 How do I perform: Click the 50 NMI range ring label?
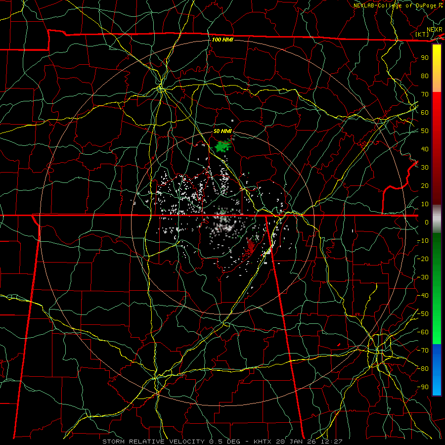pos(222,131)
